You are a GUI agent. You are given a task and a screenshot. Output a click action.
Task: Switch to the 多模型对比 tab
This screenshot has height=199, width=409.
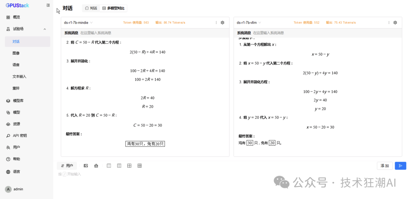[x=113, y=8]
